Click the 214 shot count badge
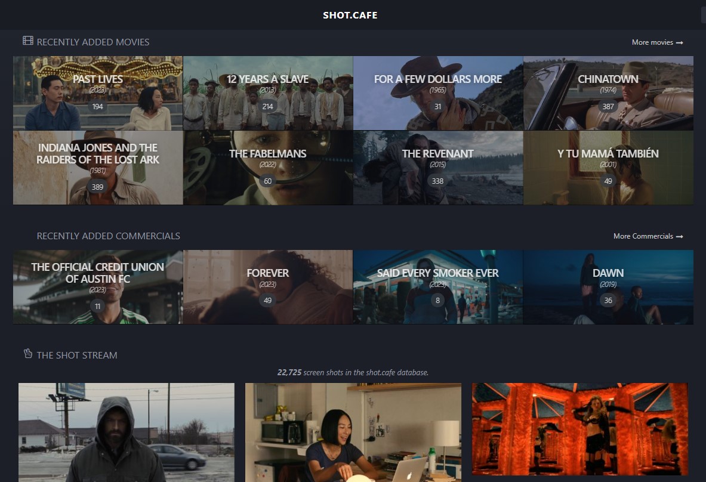706x482 pixels. coord(268,107)
